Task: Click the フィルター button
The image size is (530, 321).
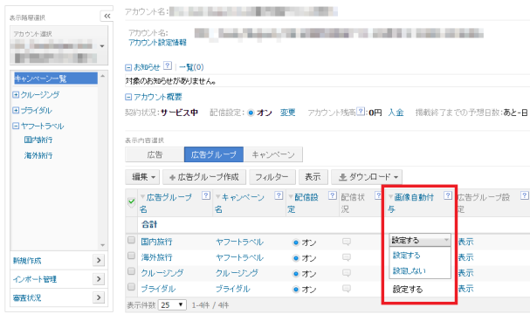Action: tap(272, 177)
